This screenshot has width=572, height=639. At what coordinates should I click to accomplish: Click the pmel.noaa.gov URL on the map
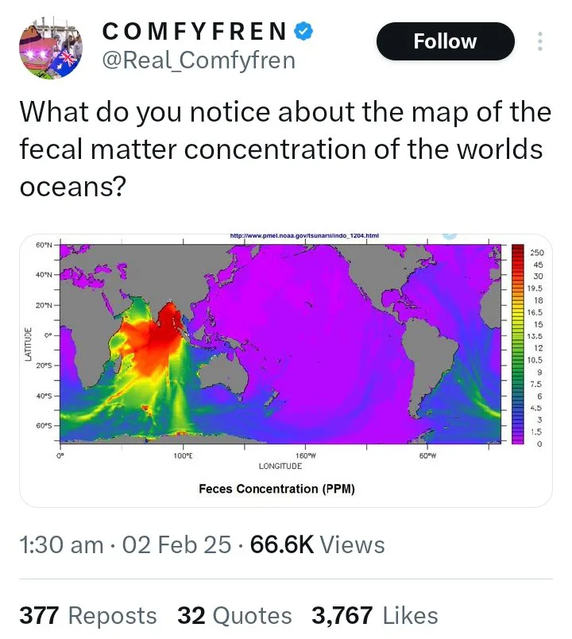click(x=304, y=235)
